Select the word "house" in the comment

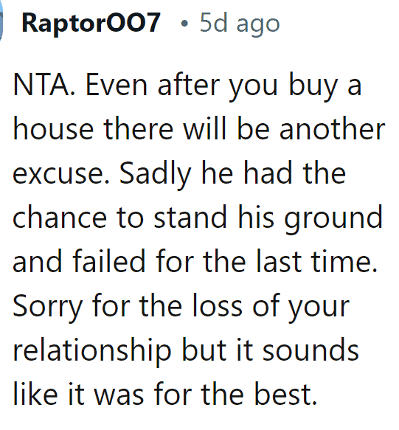point(54,129)
